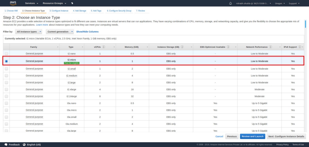
Task: Open the notifications bell icon
Action: (x=230, y=3)
